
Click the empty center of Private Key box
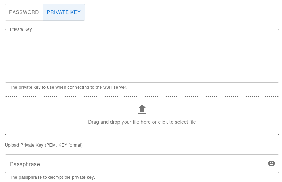142,56
